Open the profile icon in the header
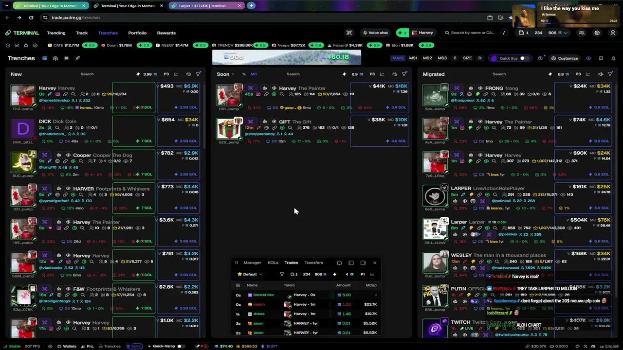The image size is (623, 350). coord(613,33)
